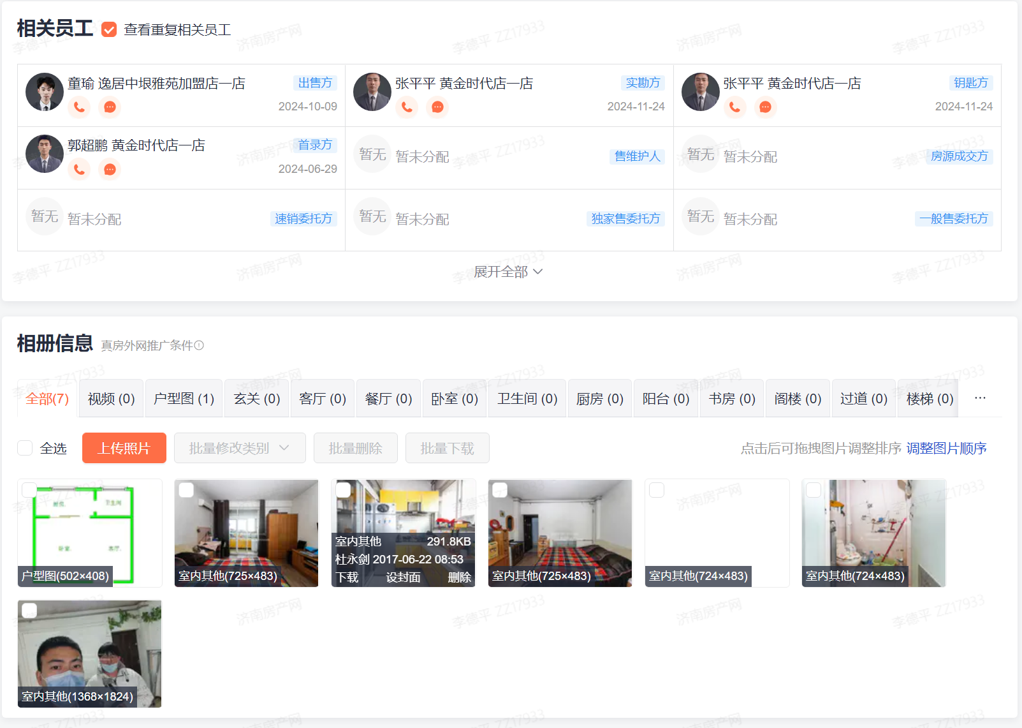Check the floor plan thumbnail checkbox
1022x728 pixels.
pyautogui.click(x=29, y=490)
